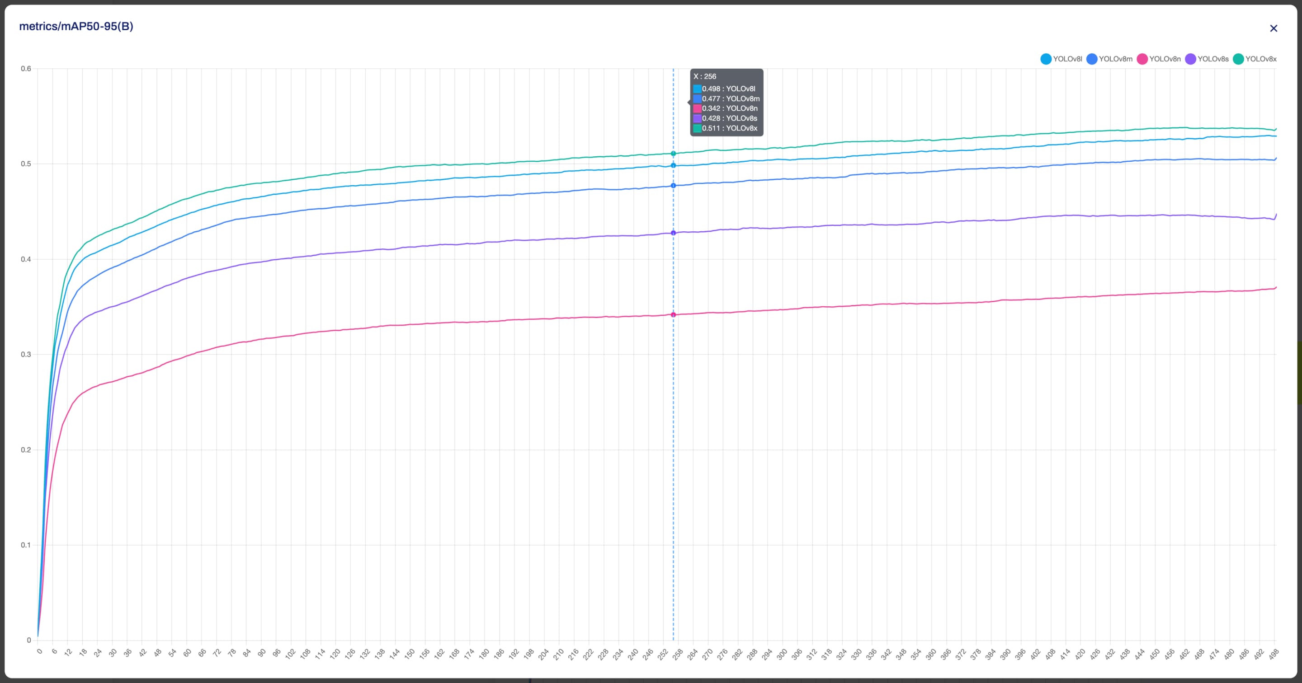Viewport: 1302px width, 683px height.
Task: Select YOLOv8m data point at X 256
Action: (x=673, y=186)
